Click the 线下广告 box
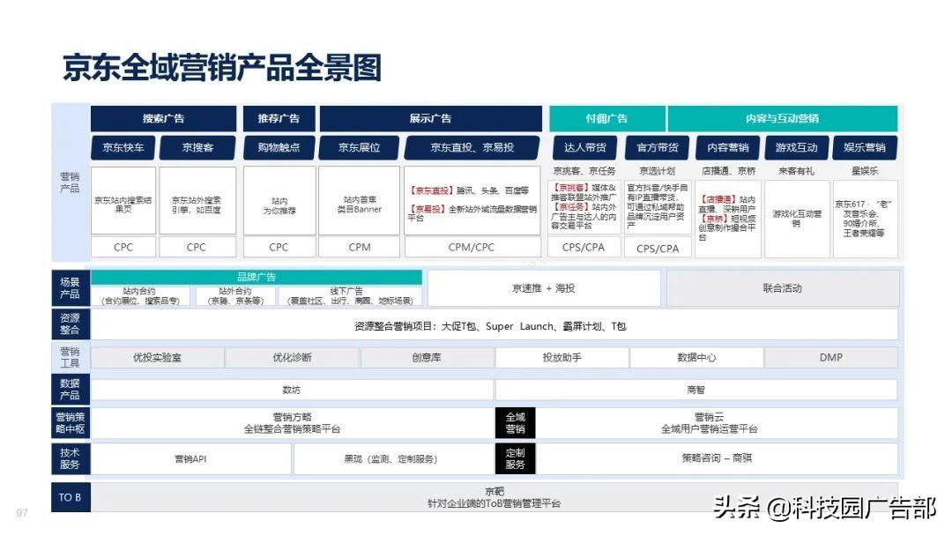This screenshot has height=536, width=952. 349,296
